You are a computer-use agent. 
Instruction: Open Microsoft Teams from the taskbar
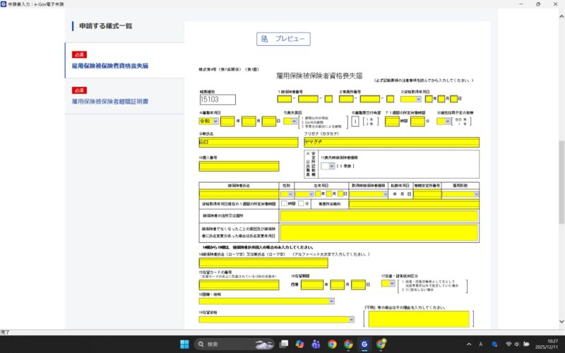316,345
